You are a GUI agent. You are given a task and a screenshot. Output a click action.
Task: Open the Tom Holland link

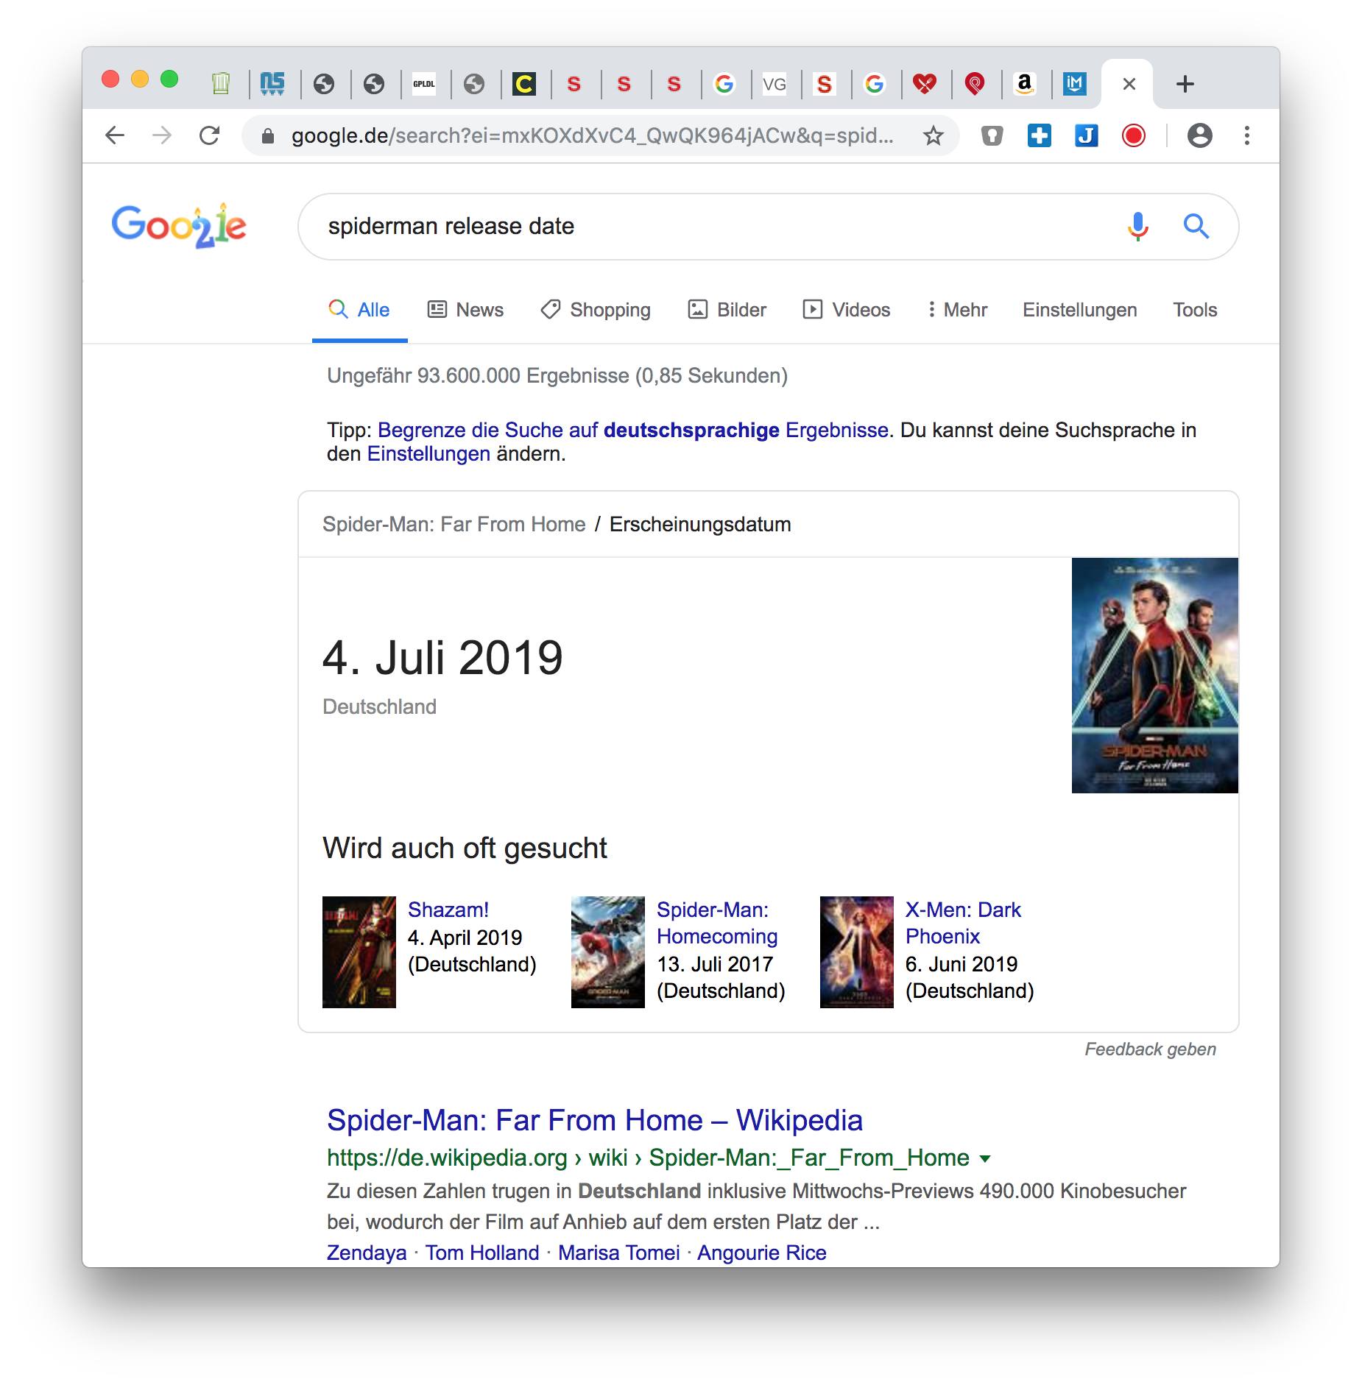point(482,1253)
